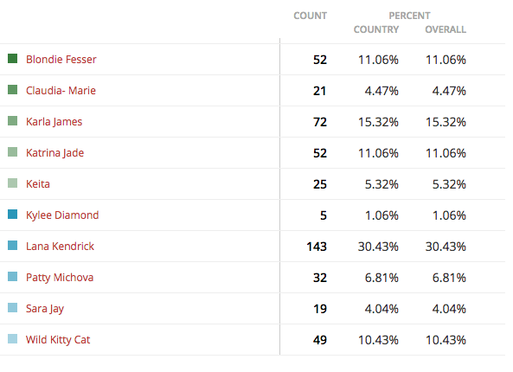
Task: Open the Sara Jay link
Action: coord(45,309)
